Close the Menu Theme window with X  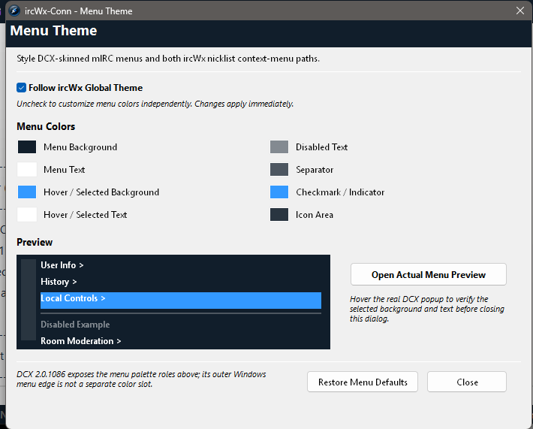point(520,11)
